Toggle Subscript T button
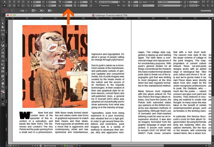The width and height of the screenshot is (214, 147). coord(208,5)
